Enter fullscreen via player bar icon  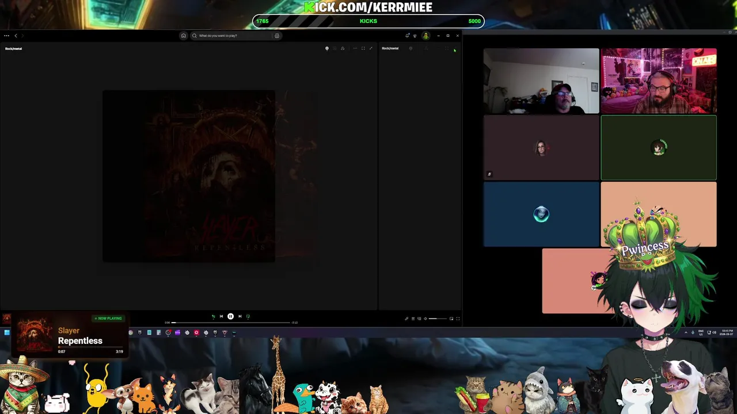click(458, 319)
